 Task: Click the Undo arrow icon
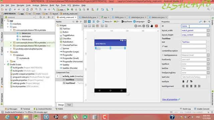[15, 10]
